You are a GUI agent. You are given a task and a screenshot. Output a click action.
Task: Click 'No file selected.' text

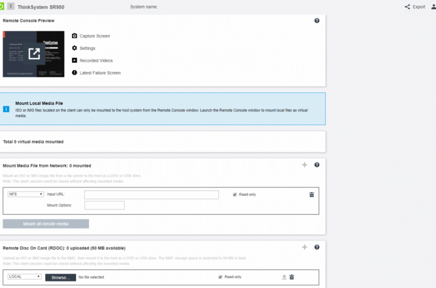click(92, 277)
